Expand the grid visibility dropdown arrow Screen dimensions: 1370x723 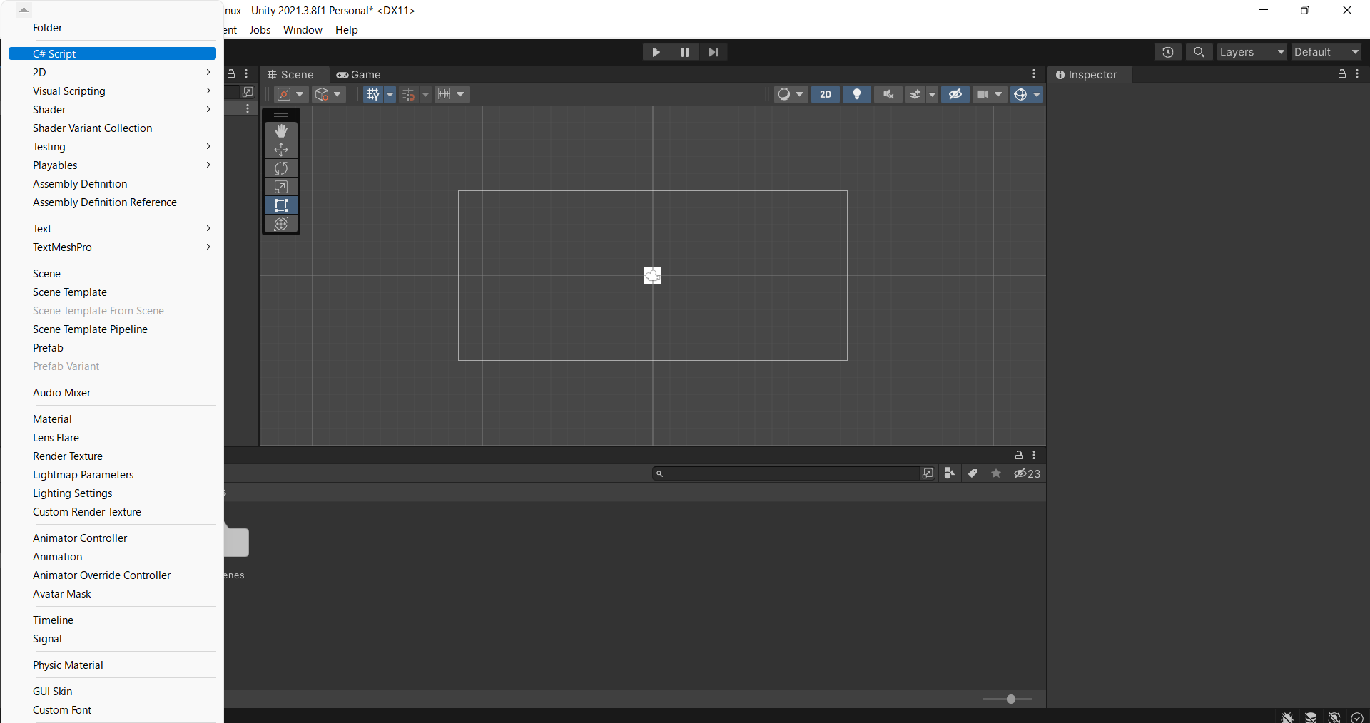(x=390, y=94)
